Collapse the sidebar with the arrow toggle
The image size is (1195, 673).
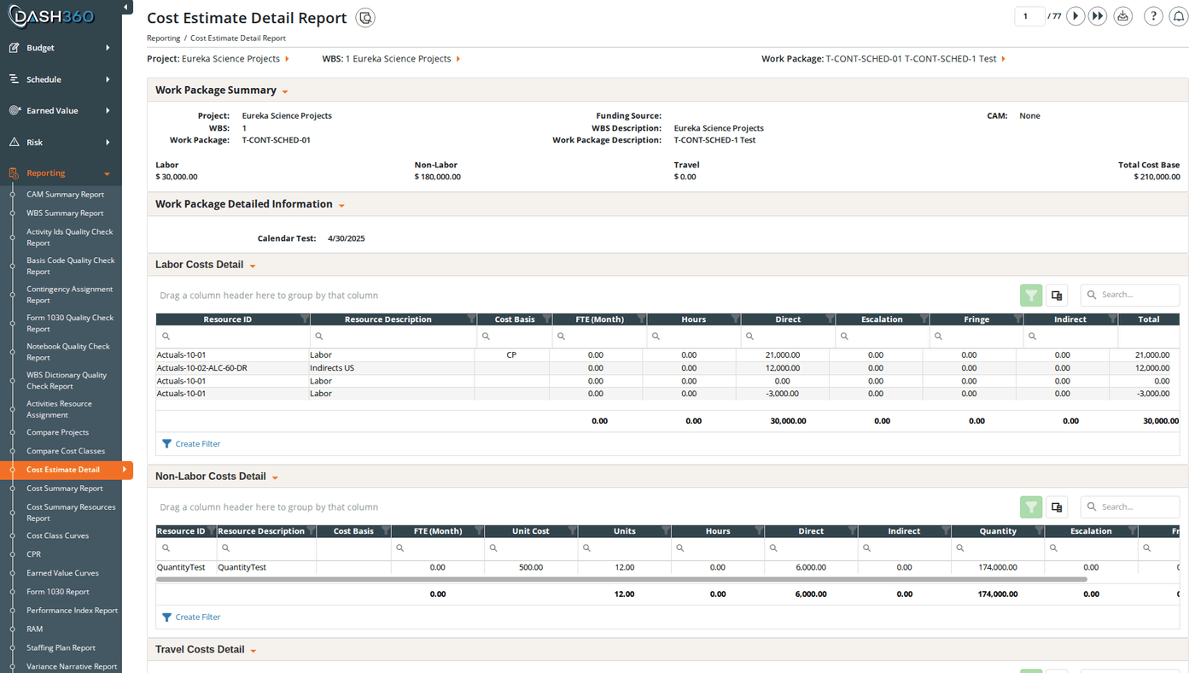point(126,7)
